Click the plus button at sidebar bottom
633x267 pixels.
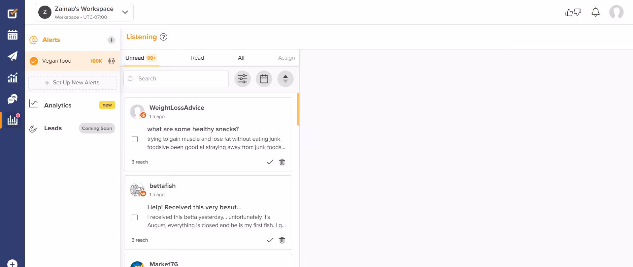[12, 264]
